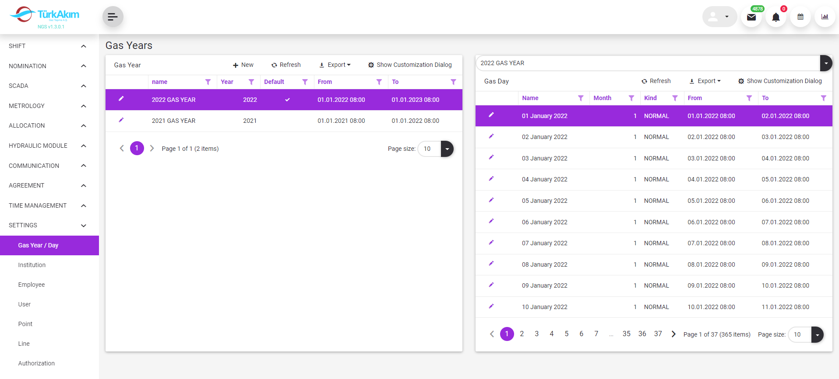Click edit pencil for 05 January 2022
The height and width of the screenshot is (379, 839).
[x=491, y=200]
